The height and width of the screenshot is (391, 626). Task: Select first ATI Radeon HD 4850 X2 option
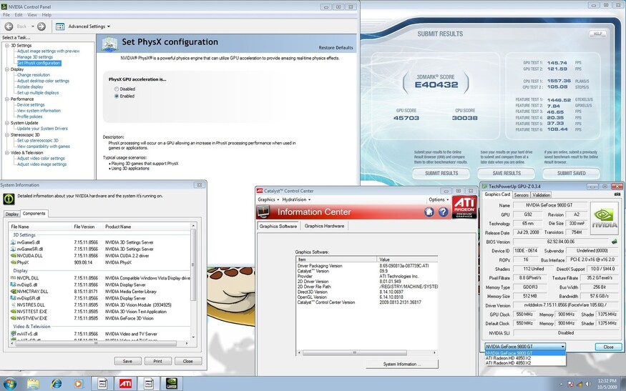(x=525, y=358)
